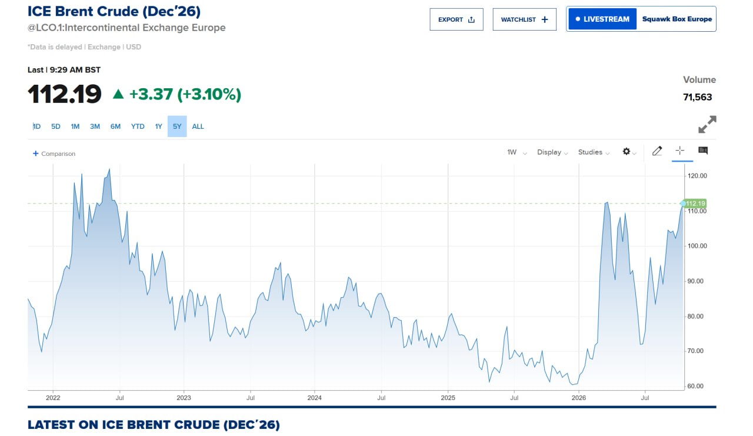Select the 6M range tab

point(115,127)
